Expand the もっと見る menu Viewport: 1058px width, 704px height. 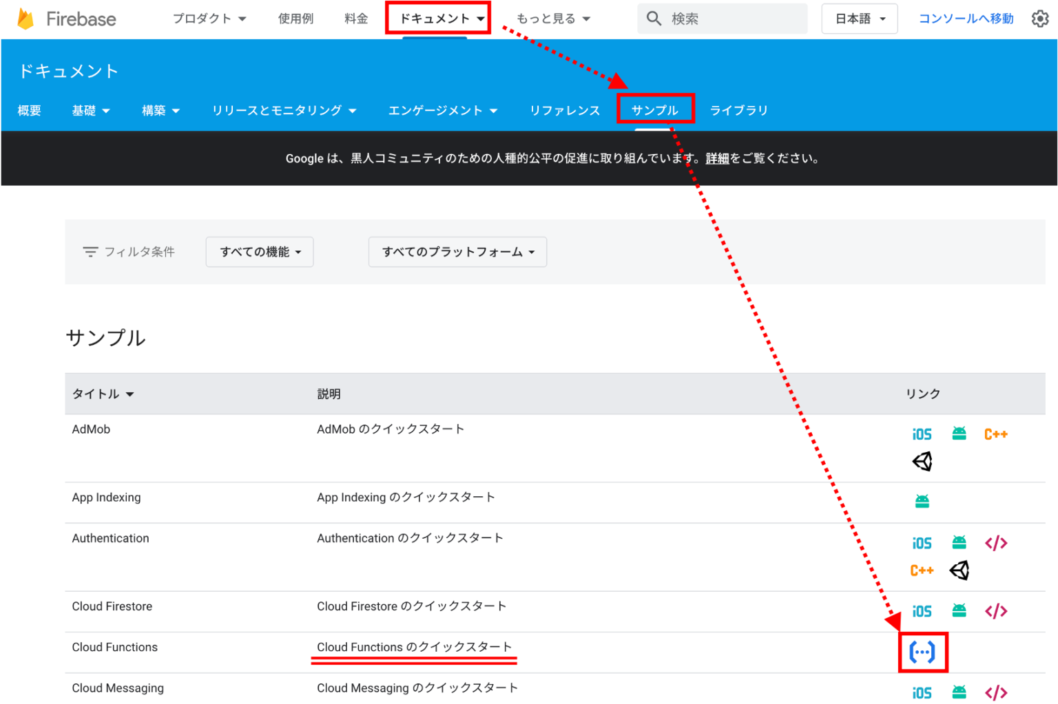554,19
